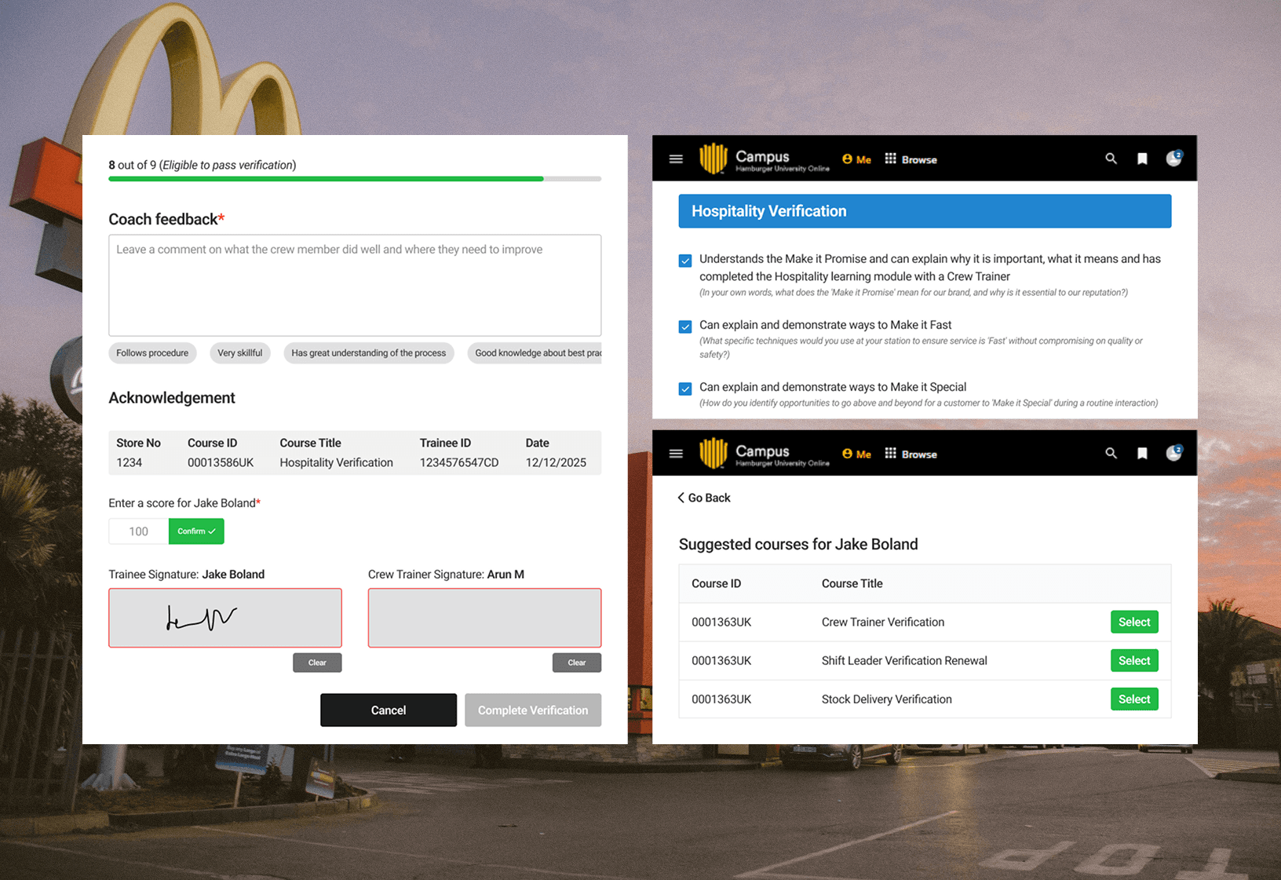
Task: Open hamburger menu in Hospitality Verification panel
Action: (676, 159)
